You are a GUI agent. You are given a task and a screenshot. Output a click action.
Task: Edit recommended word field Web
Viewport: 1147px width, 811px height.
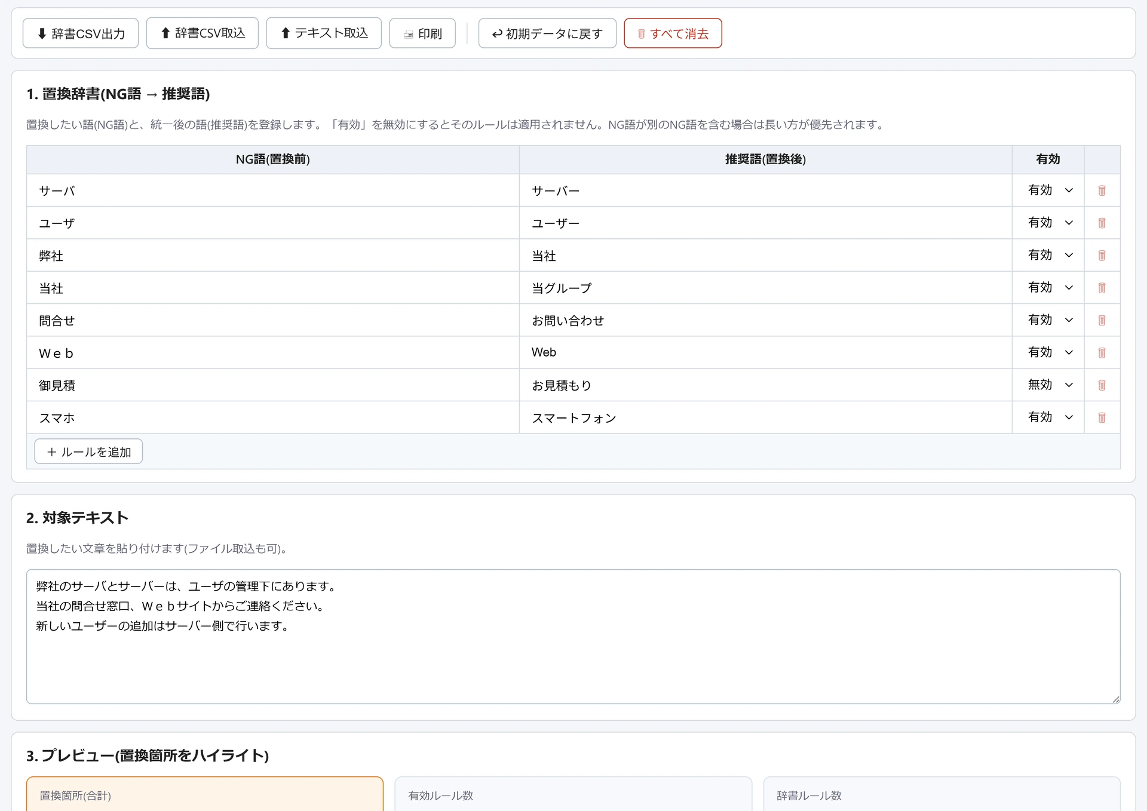[x=765, y=353]
